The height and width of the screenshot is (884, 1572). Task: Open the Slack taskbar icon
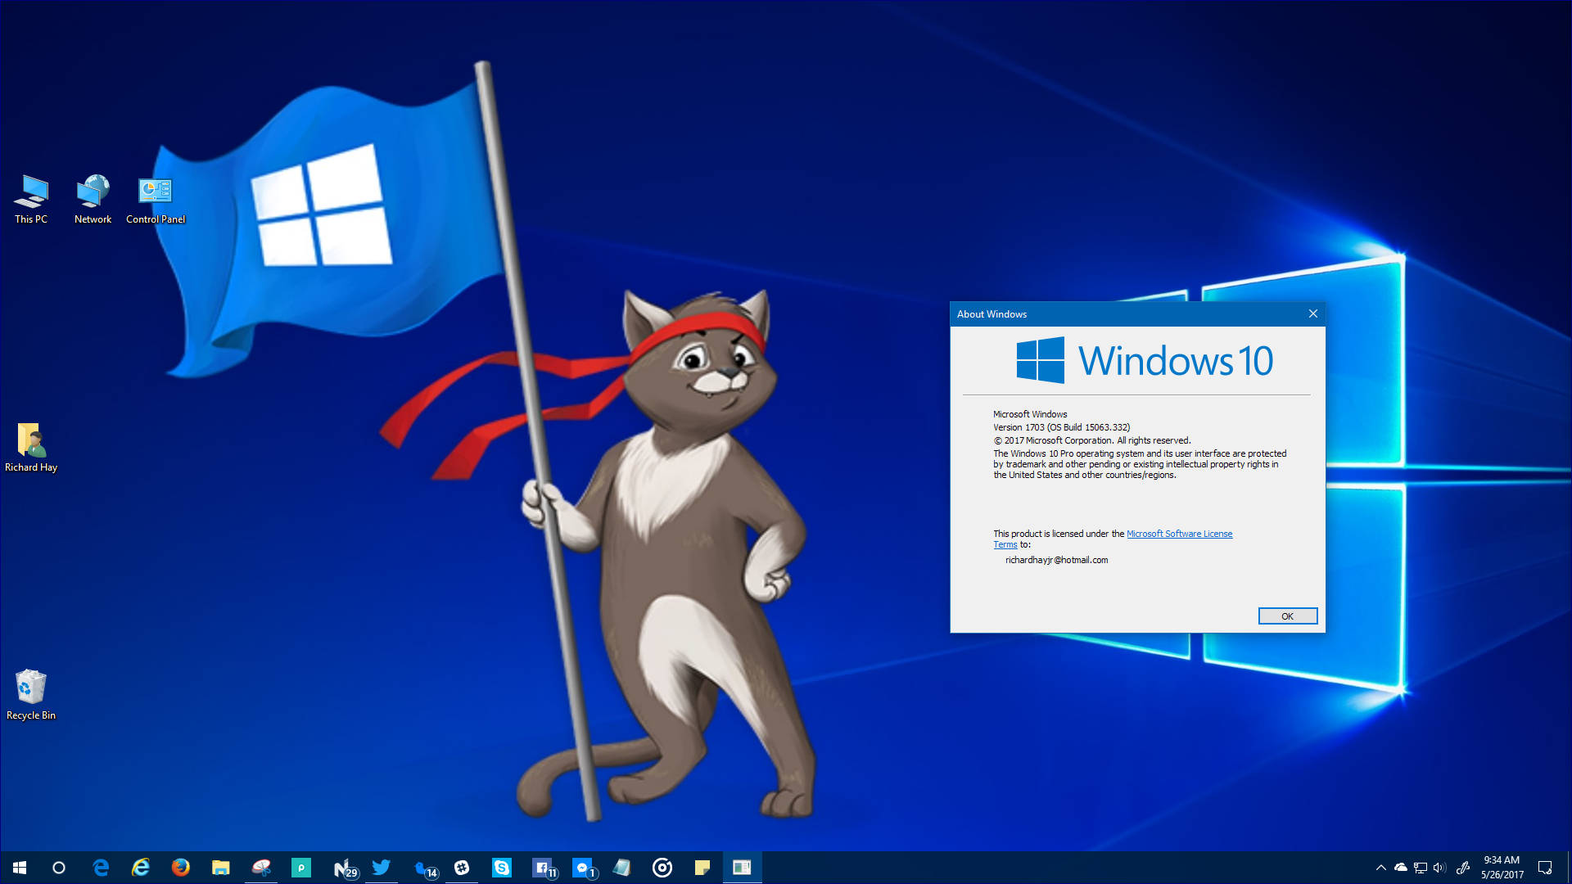pyautogui.click(x=462, y=868)
